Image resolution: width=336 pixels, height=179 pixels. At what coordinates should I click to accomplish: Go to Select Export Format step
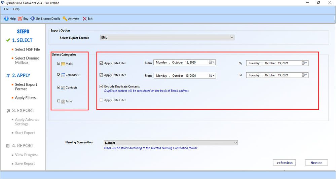(x=26, y=86)
